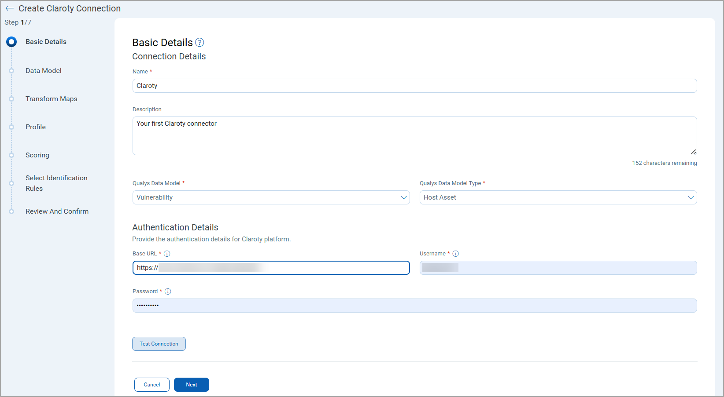Click the Cancel button
This screenshot has height=397, width=724.
pos(152,385)
